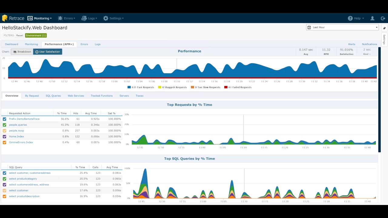Toggle select productcategory checkbox

(x=5, y=179)
